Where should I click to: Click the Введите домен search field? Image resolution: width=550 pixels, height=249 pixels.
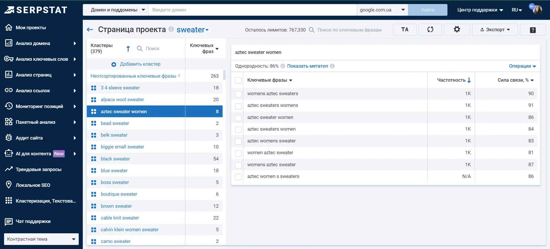coord(252,10)
